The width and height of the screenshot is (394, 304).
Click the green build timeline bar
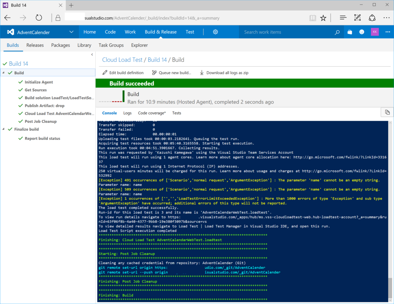tap(124, 96)
